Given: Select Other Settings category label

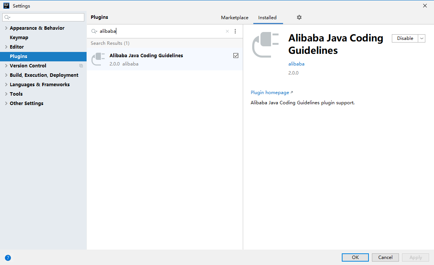Looking at the screenshot, I should (x=27, y=103).
